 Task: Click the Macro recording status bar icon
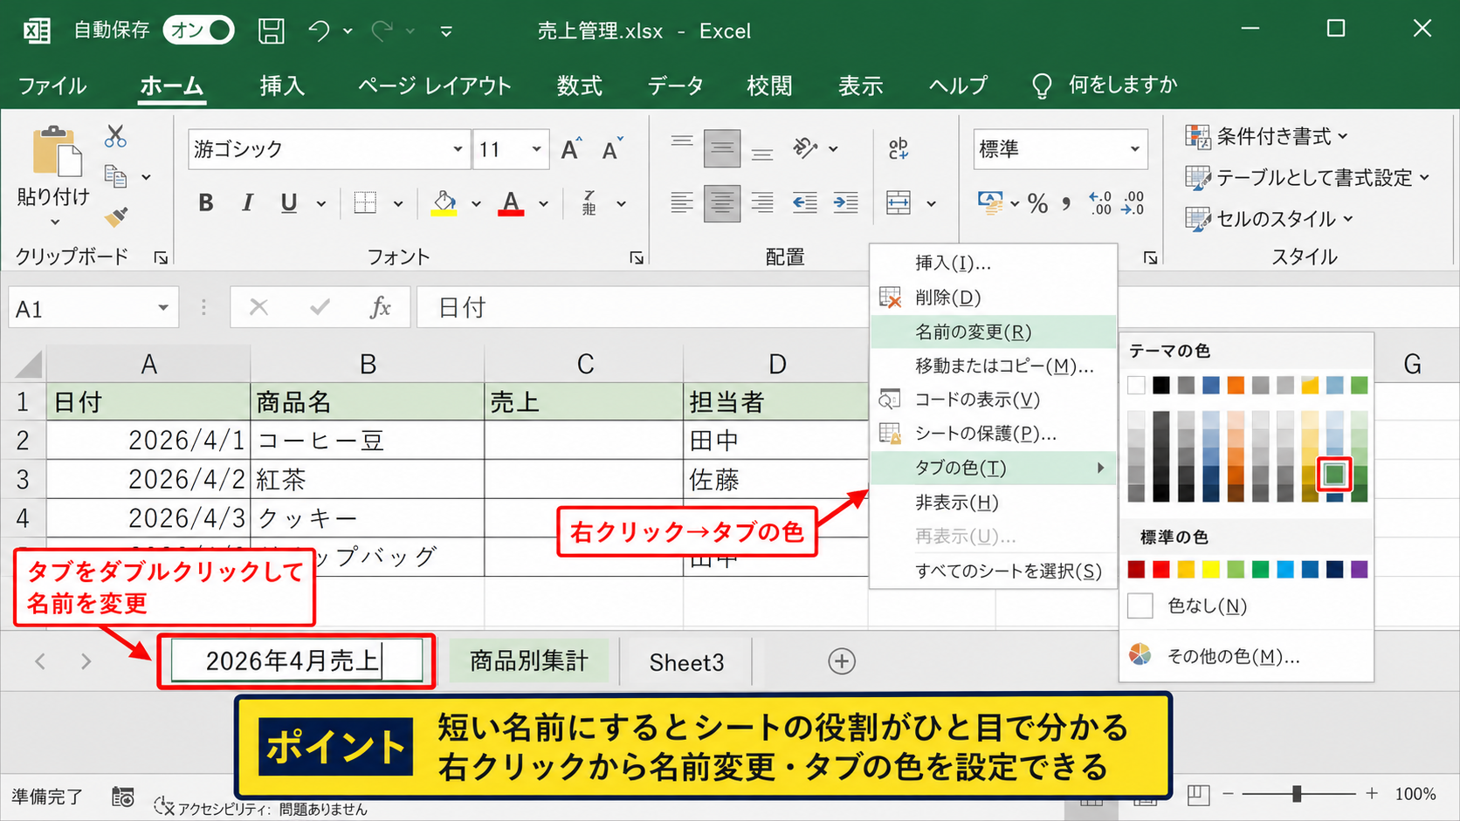[x=122, y=797]
